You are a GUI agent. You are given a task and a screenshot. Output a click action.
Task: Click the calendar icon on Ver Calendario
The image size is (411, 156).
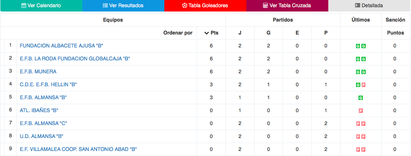pyautogui.click(x=24, y=5)
